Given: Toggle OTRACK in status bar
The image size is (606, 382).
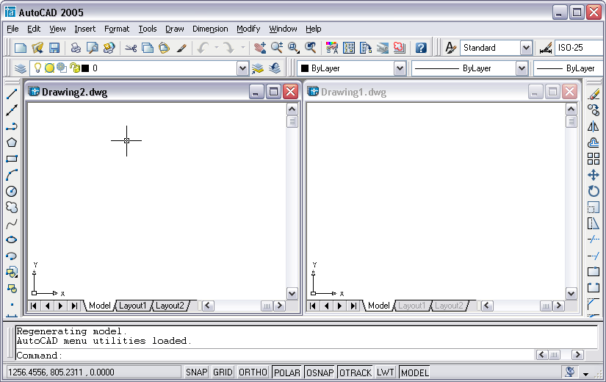Looking at the screenshot, I should pos(356,372).
